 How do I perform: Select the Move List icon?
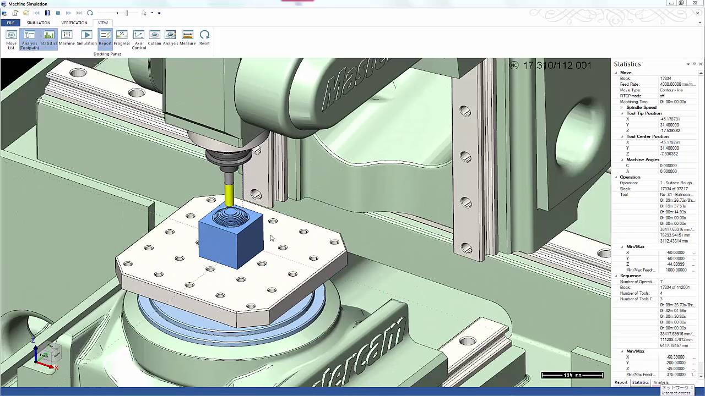pyautogui.click(x=11, y=38)
